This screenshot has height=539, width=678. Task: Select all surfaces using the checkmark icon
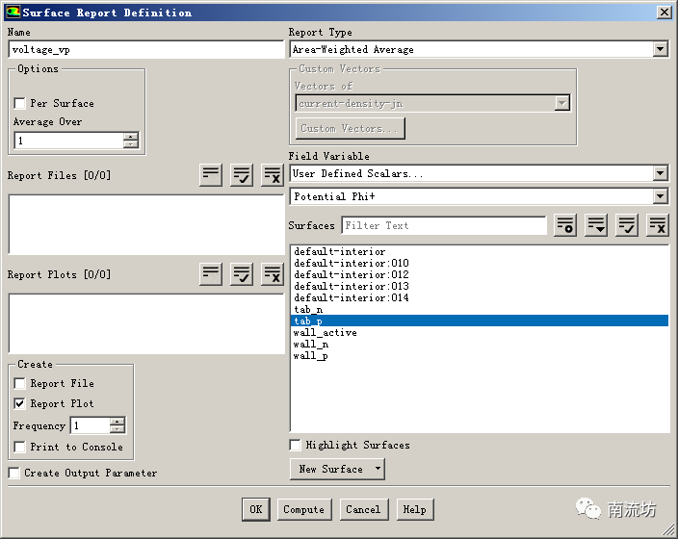click(x=627, y=225)
